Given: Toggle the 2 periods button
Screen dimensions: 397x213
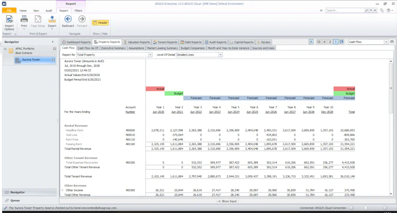Looking at the screenshot, I should [330, 42].
